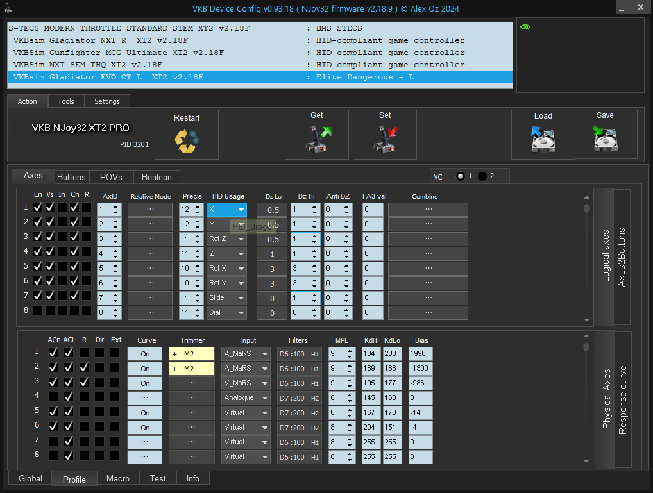The image size is (653, 493).
Task: Toggle ACn checkbox for physical axis 1
Action: 53,353
